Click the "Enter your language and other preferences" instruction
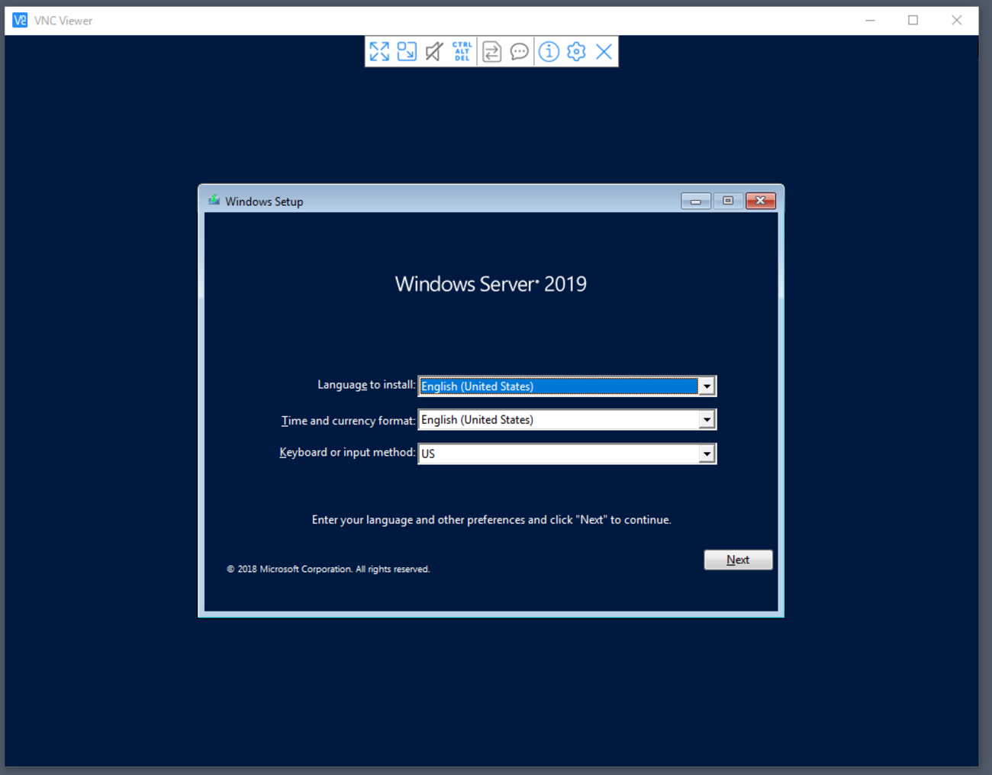This screenshot has width=992, height=775. 491,520
